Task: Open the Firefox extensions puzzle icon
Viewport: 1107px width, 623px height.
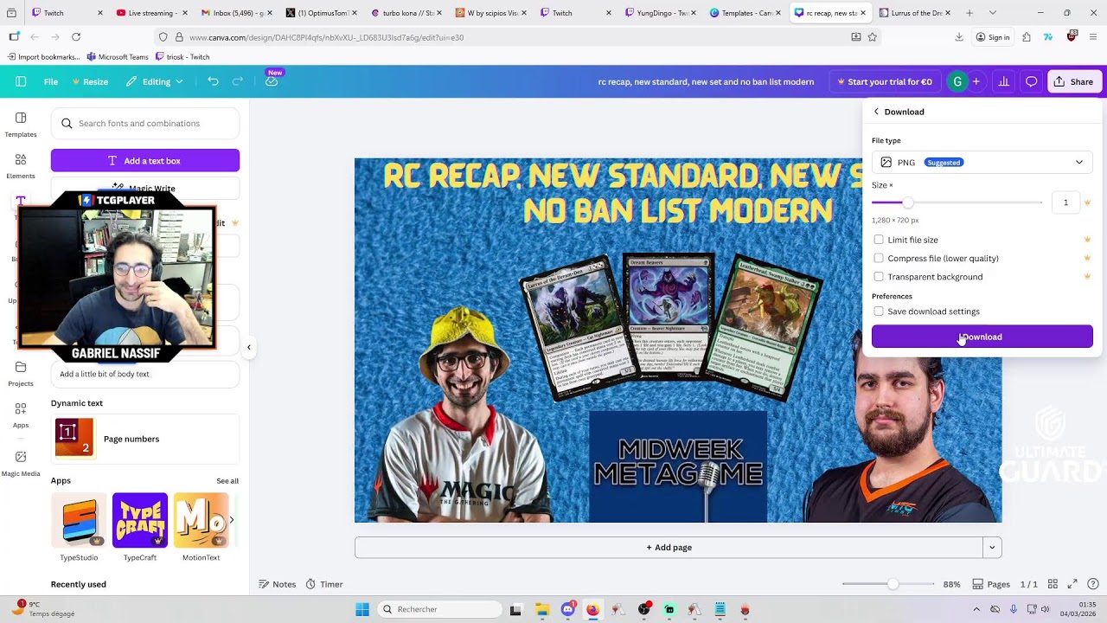Action: [1026, 37]
